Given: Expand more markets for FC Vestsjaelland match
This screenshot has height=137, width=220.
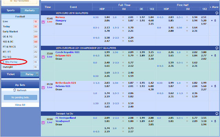Looking at the screenshot, I should [x=214, y=121].
